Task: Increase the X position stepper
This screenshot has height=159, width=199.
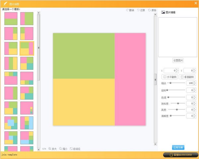Action: pyautogui.click(x=177, y=69)
